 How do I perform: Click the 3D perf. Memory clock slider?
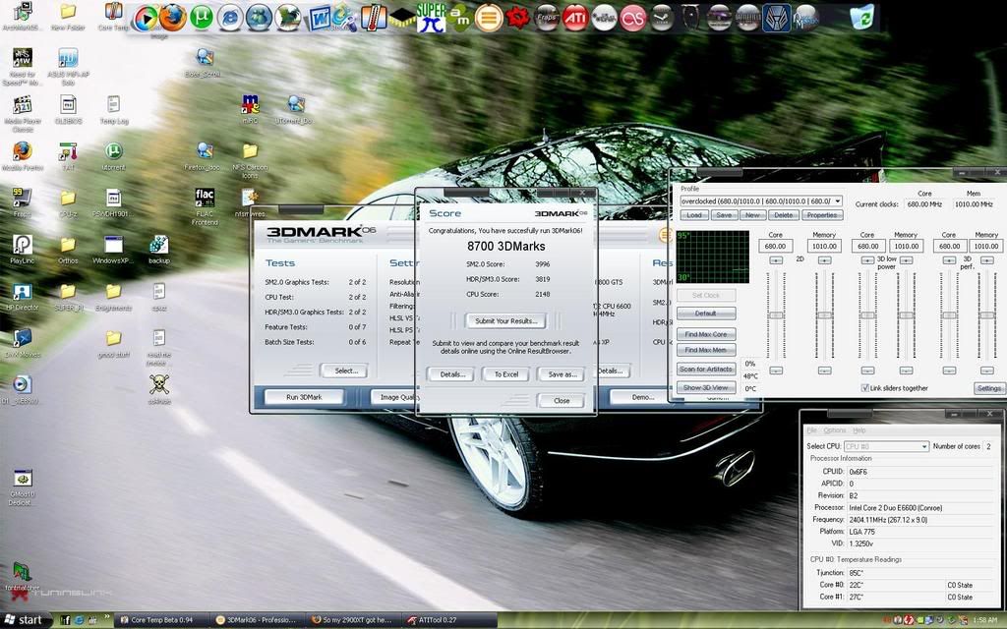pos(986,315)
